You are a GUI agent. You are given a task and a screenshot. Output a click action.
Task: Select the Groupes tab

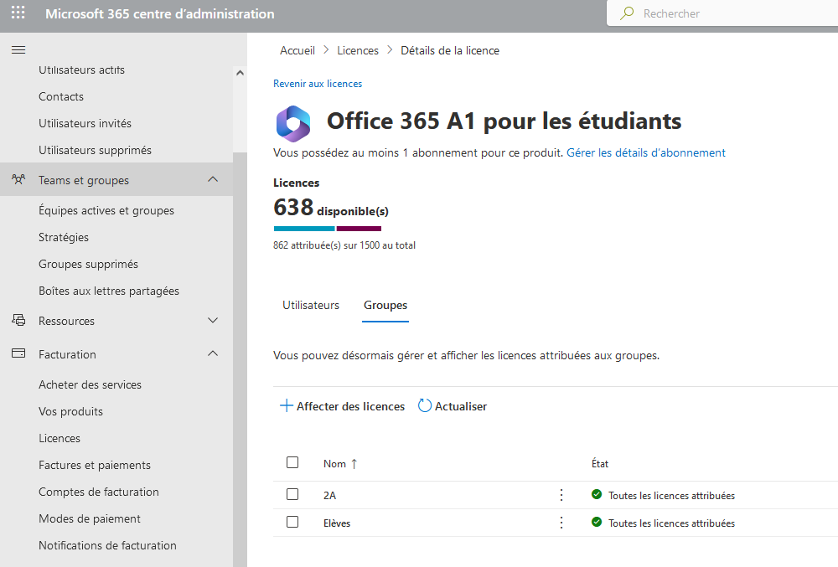pos(385,306)
